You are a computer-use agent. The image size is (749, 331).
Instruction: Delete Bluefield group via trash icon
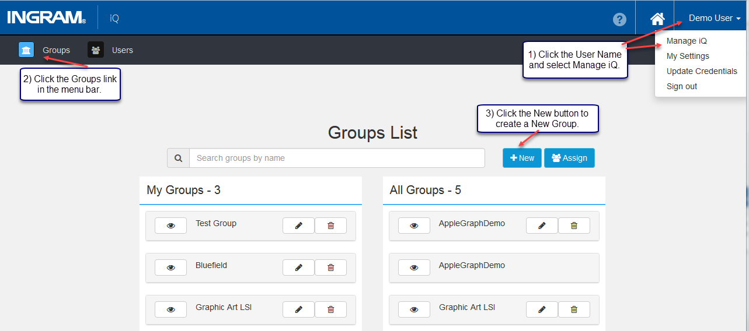coord(330,267)
